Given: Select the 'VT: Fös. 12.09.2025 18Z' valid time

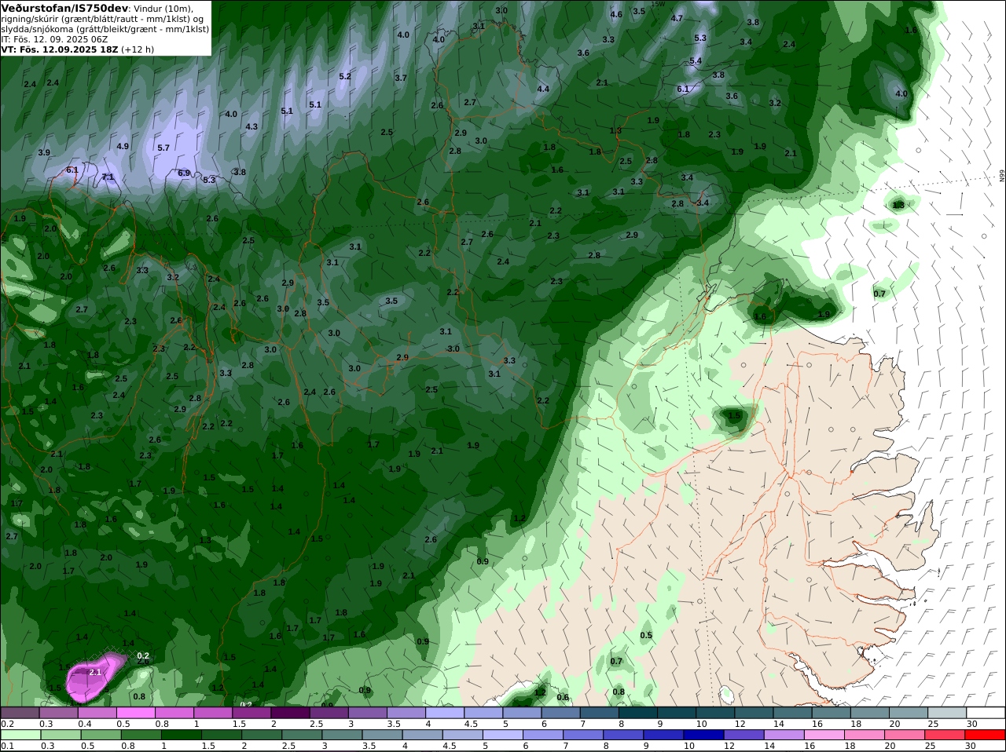Looking at the screenshot, I should (59, 49).
